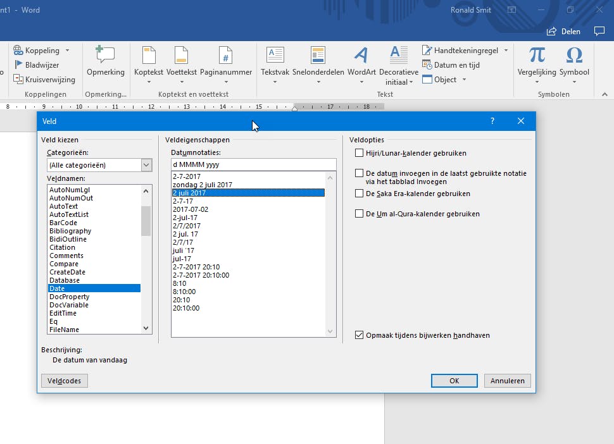Insert a Vergelijking equation
This screenshot has height=444, width=614.
[537, 56]
